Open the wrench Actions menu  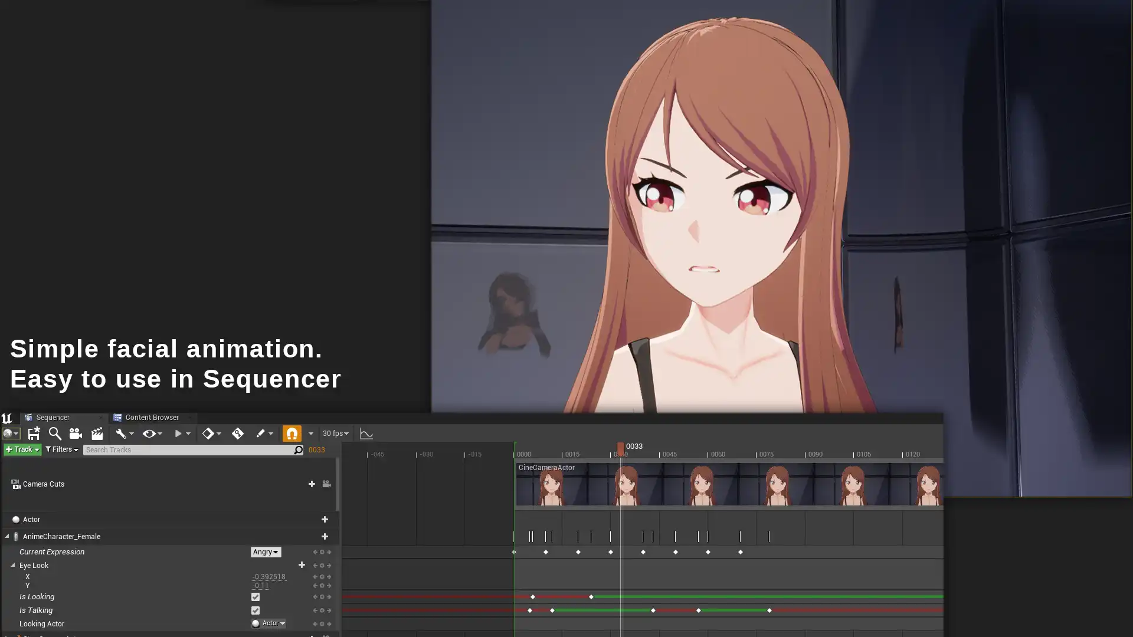[124, 434]
